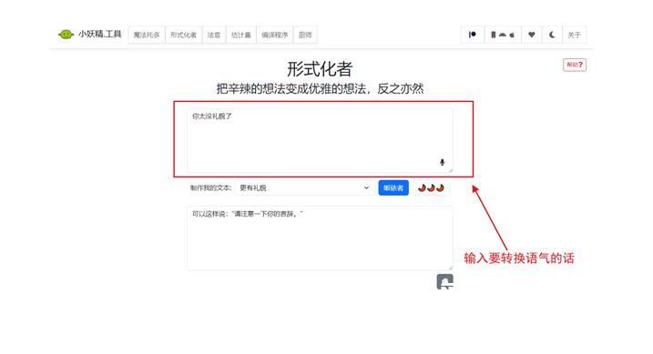
Task: Open the 关于 page link
Action: click(574, 35)
